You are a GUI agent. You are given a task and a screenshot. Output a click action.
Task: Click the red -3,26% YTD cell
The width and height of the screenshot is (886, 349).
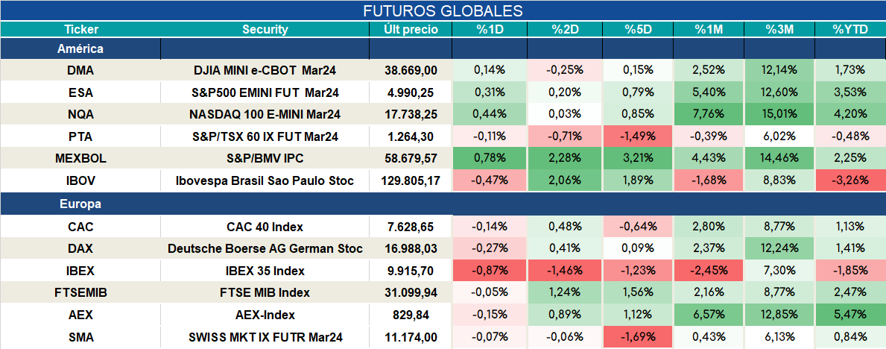tap(850, 181)
